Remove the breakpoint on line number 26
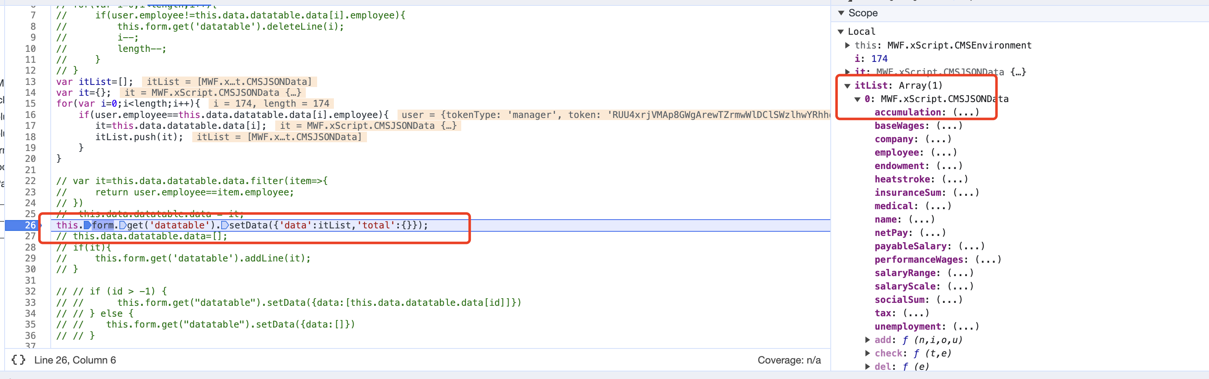The width and height of the screenshot is (1209, 379). pyautogui.click(x=31, y=225)
